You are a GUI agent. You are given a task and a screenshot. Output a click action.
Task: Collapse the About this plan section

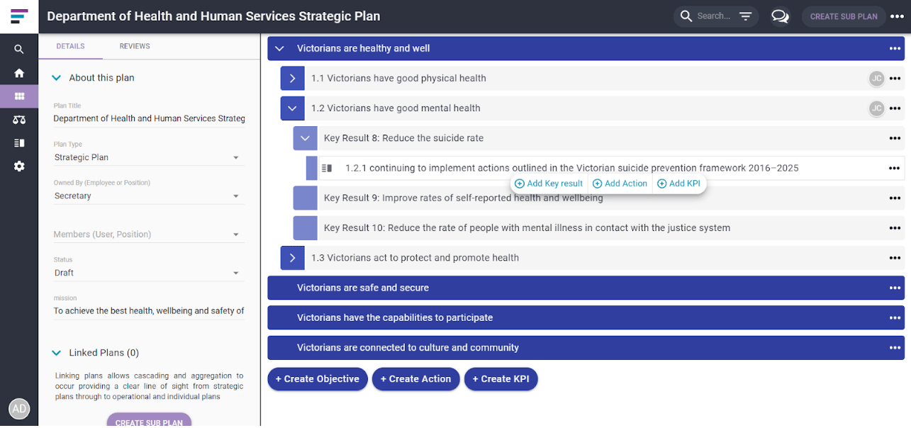[57, 78]
